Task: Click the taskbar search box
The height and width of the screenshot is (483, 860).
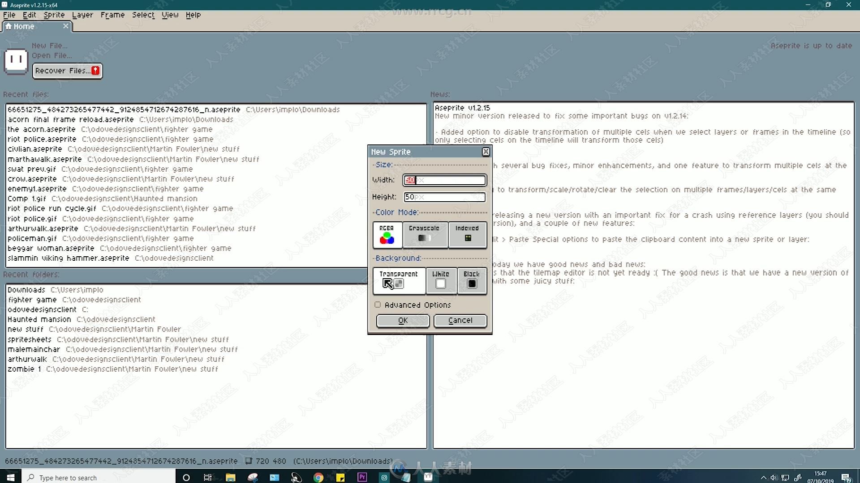Action: point(99,477)
